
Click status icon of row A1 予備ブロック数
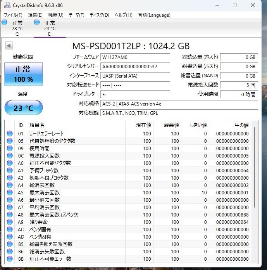[x=10, y=170]
